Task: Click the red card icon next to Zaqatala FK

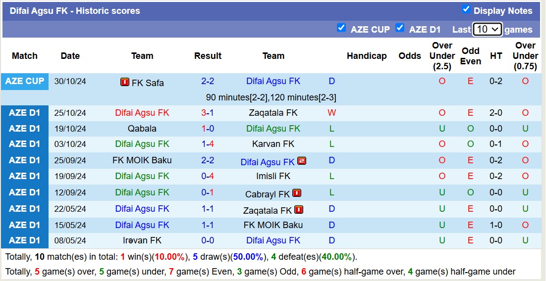Action: coord(299,210)
